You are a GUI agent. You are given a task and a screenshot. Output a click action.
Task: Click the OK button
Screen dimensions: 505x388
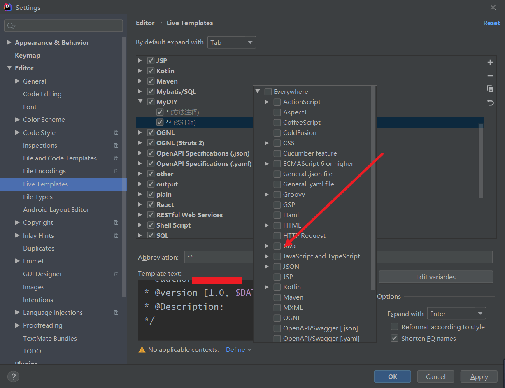point(392,376)
